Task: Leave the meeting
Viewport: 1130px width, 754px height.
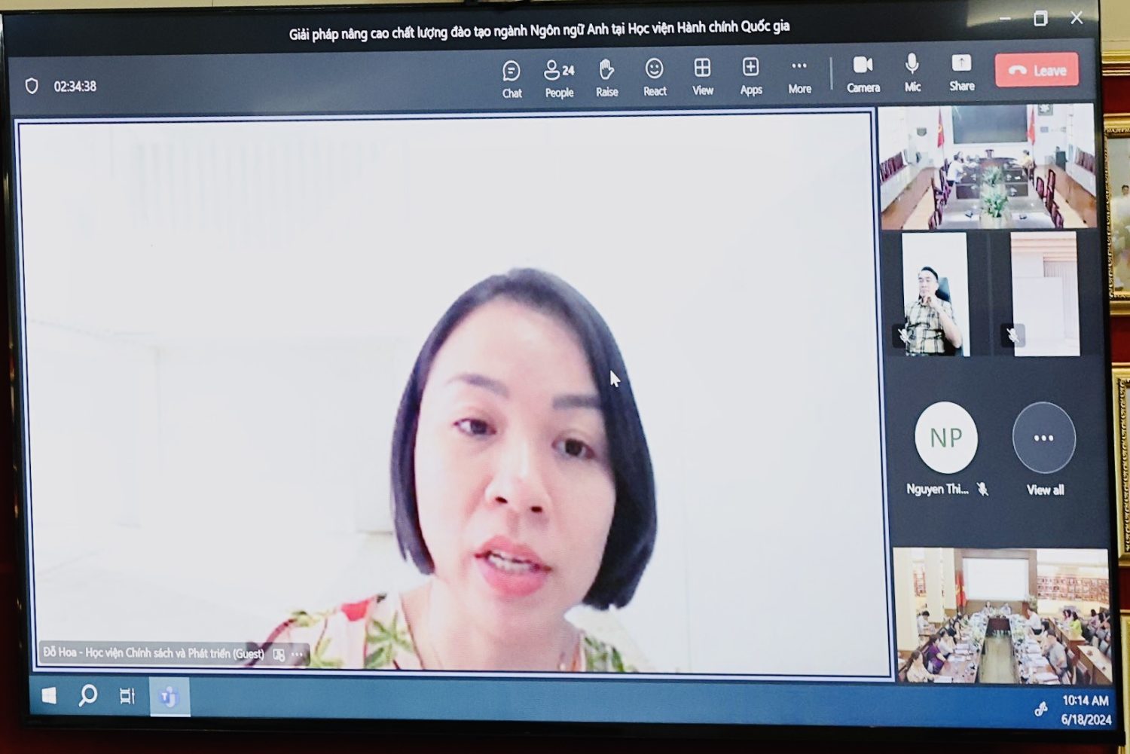Action: [1037, 70]
